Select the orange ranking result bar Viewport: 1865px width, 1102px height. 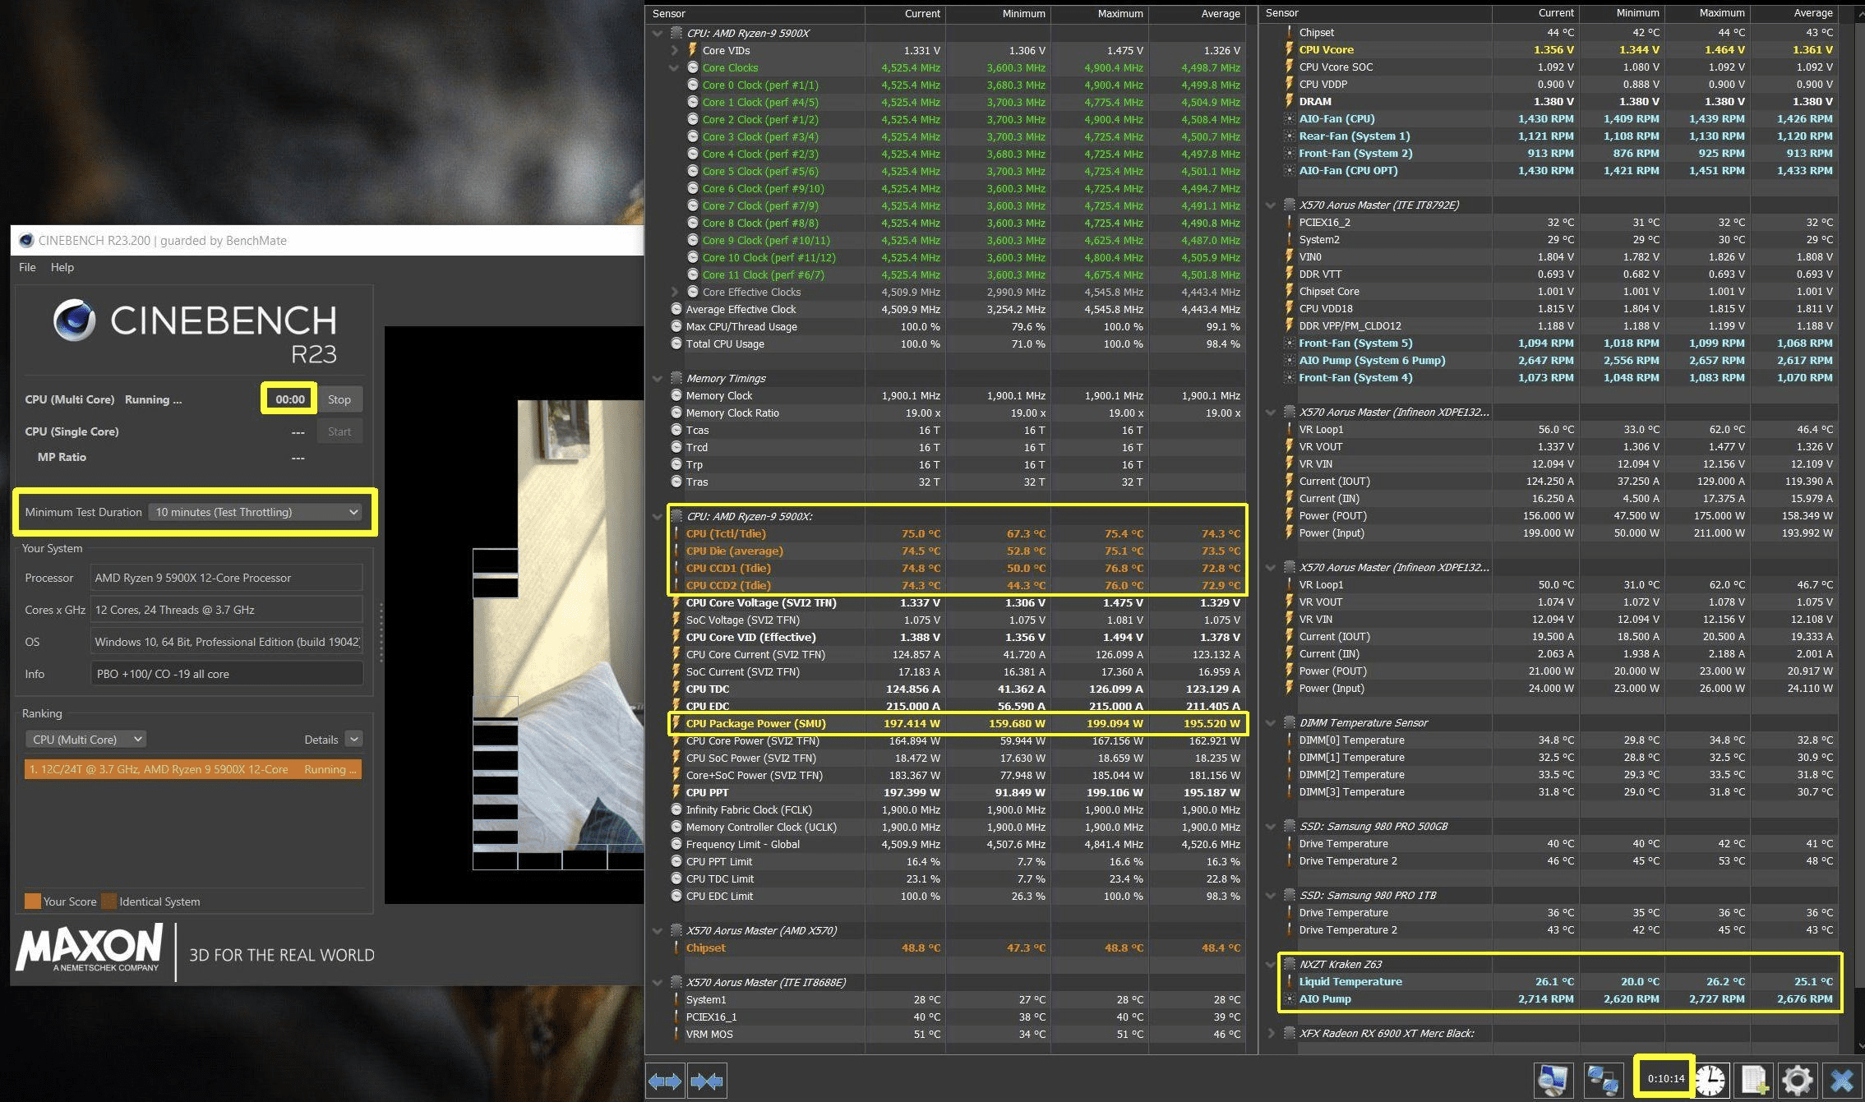coord(193,769)
